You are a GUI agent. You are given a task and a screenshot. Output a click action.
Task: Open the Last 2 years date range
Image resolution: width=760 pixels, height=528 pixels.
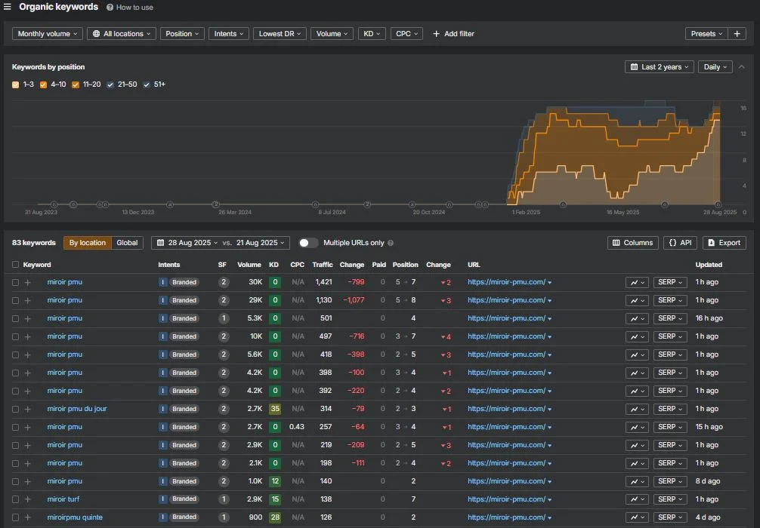click(660, 67)
